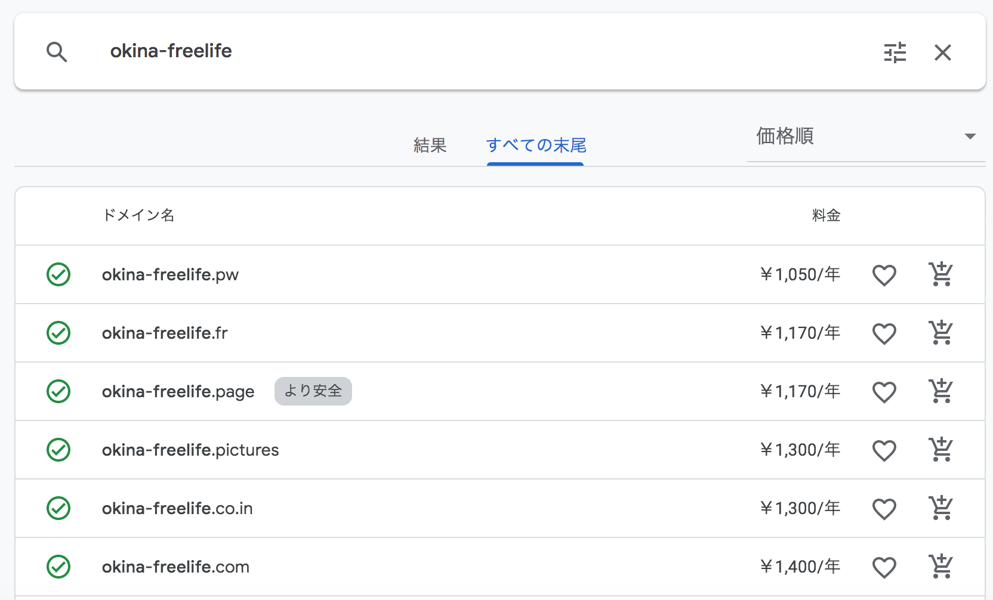Add okina-freelife.pw to cart

(941, 274)
